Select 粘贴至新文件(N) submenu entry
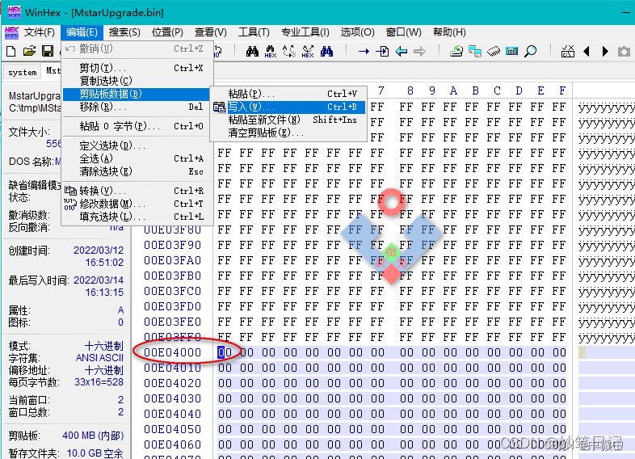 (x=288, y=120)
